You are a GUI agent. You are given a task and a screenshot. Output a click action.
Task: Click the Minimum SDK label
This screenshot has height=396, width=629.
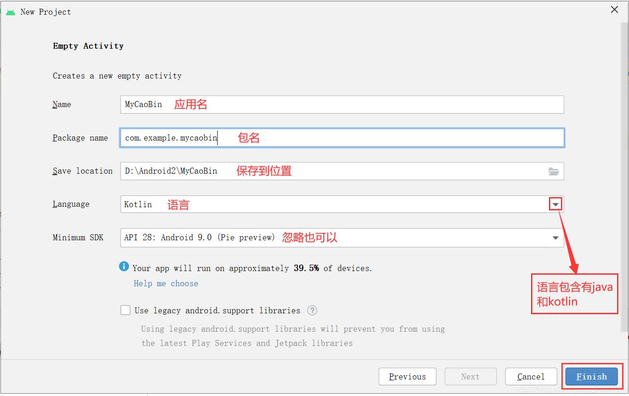(x=78, y=238)
